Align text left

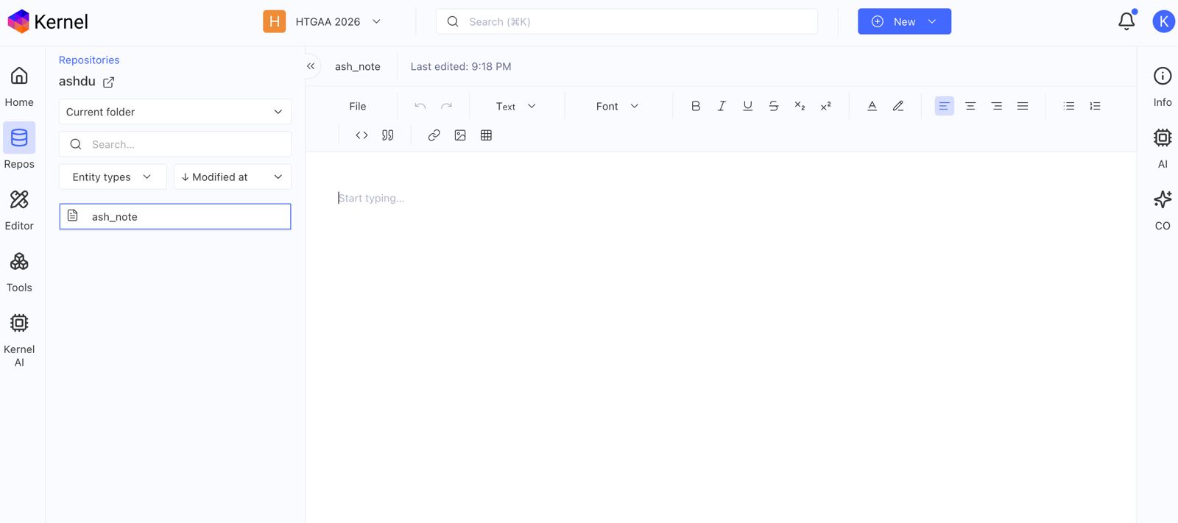pos(944,106)
